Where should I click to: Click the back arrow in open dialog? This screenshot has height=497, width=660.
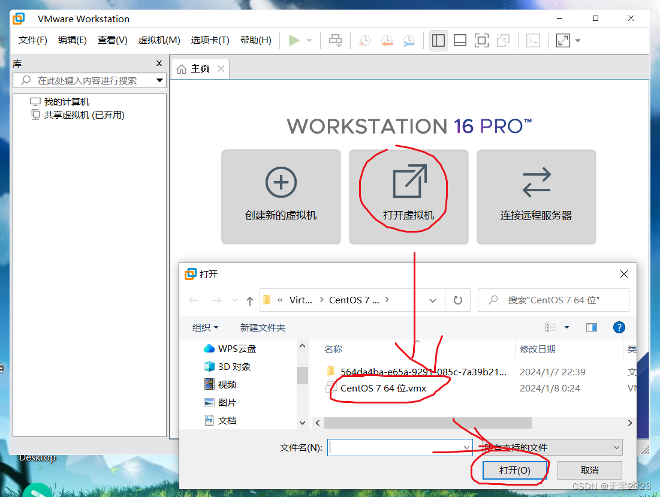click(193, 300)
